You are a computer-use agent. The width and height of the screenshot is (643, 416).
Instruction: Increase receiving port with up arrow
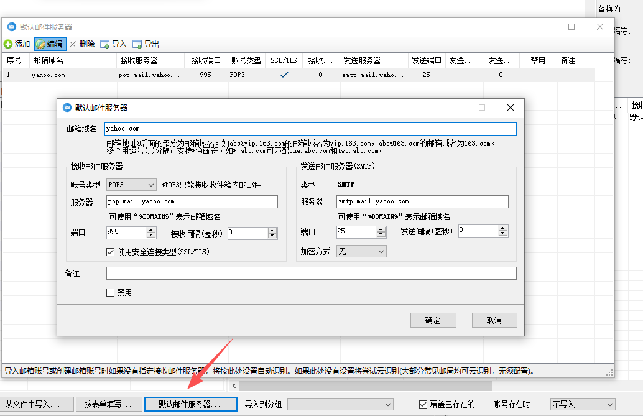[151, 229]
